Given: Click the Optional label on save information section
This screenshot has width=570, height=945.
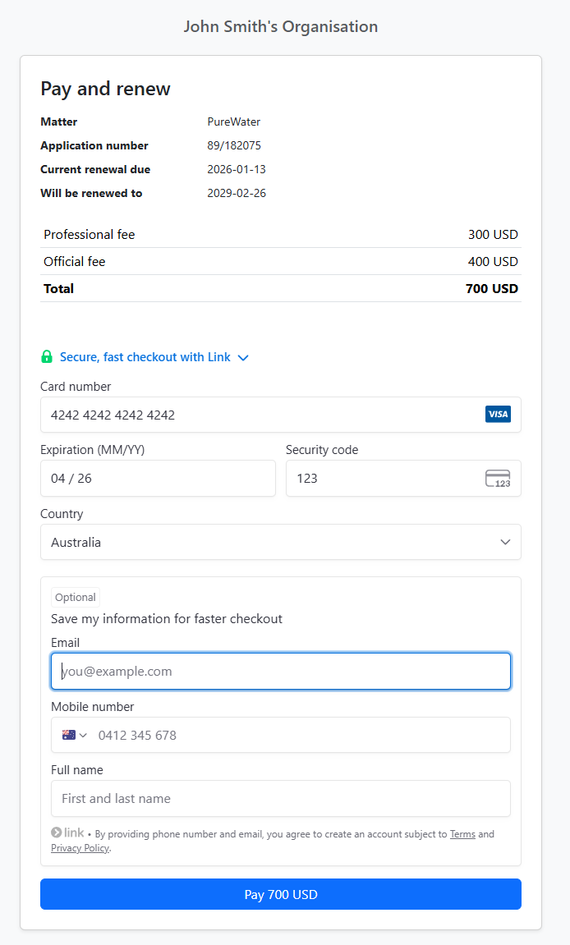Looking at the screenshot, I should (x=75, y=597).
